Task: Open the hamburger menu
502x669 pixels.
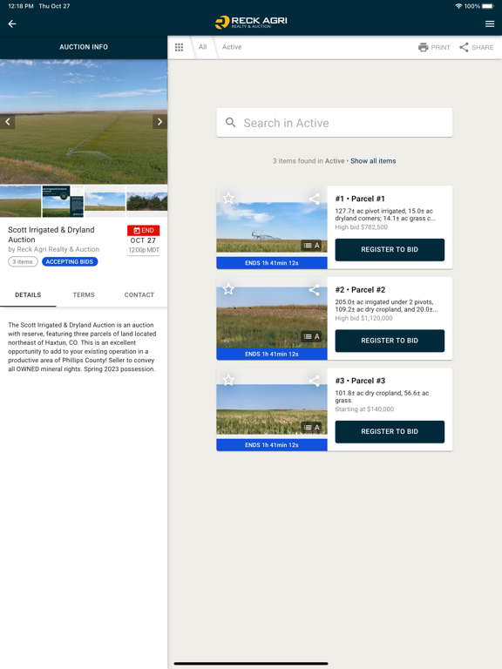Action: [x=490, y=24]
